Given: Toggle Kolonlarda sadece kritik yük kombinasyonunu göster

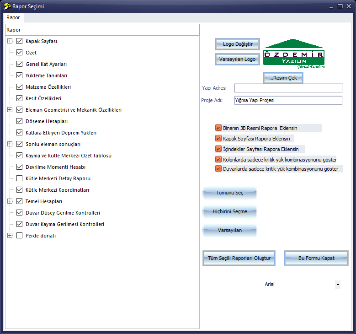Looking at the screenshot, I should pyautogui.click(x=218, y=159).
